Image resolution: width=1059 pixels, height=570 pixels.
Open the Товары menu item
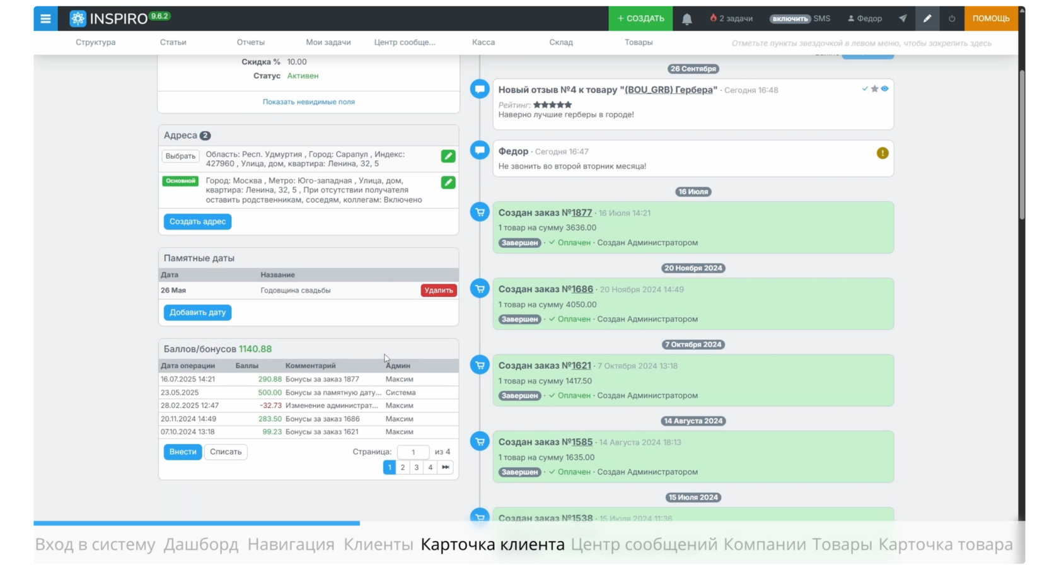[639, 42]
